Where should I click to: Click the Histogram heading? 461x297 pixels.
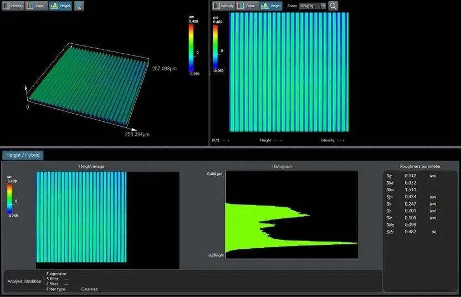pos(281,166)
